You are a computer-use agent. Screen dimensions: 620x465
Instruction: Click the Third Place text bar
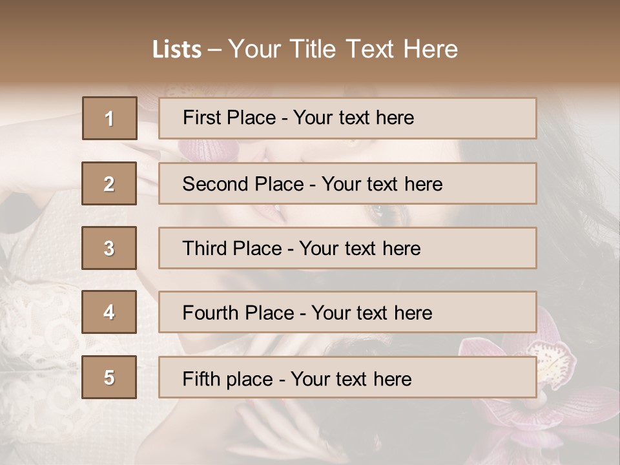tap(347, 248)
